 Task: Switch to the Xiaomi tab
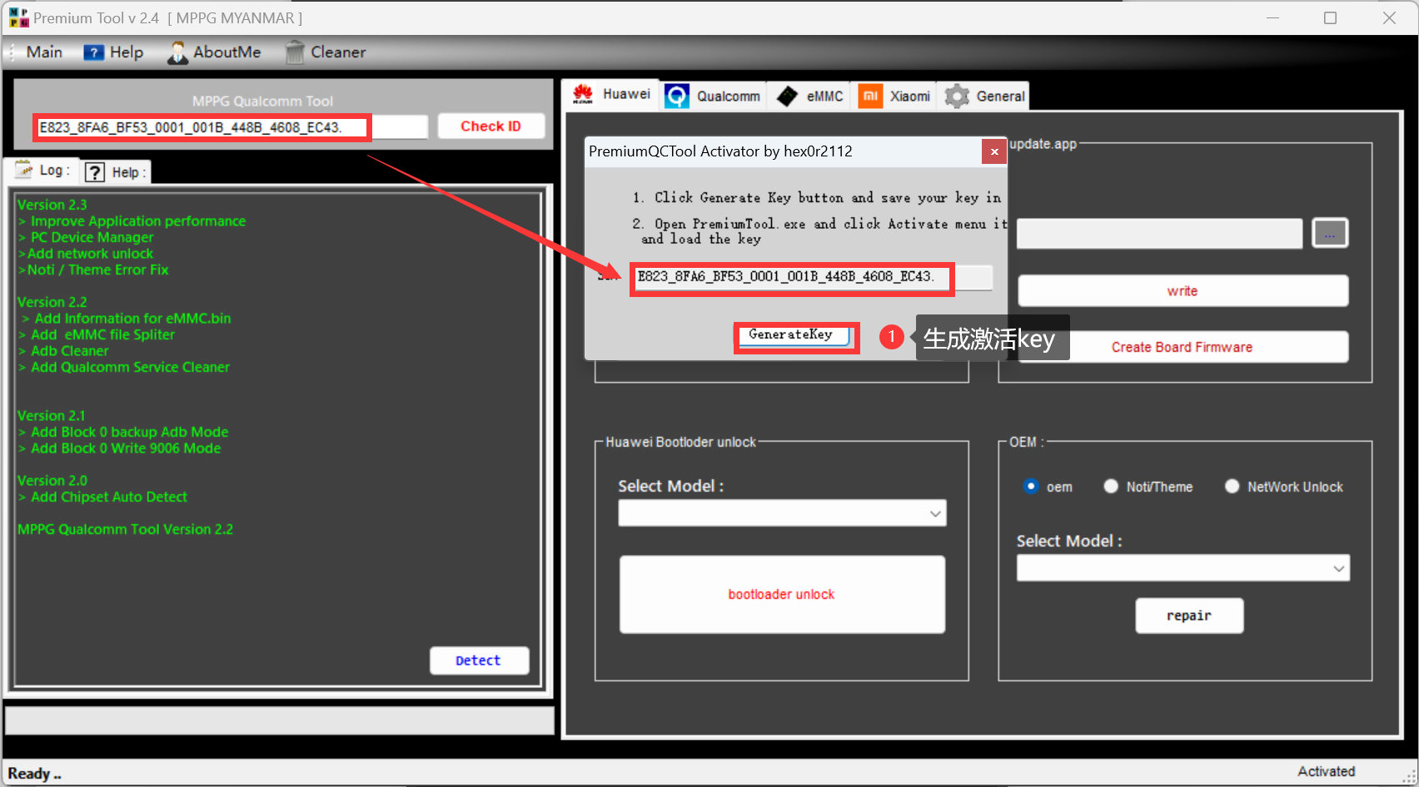(894, 96)
